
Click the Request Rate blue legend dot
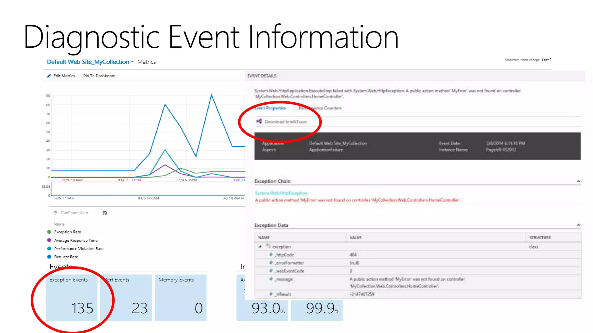point(49,257)
